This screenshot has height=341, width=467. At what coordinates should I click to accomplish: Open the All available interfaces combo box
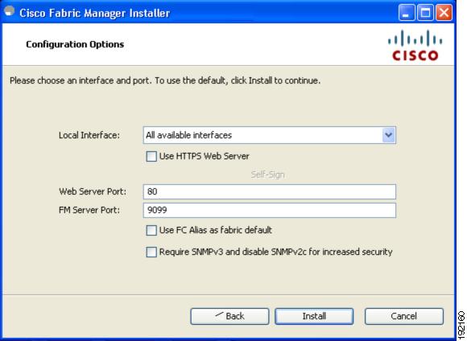coord(269,135)
